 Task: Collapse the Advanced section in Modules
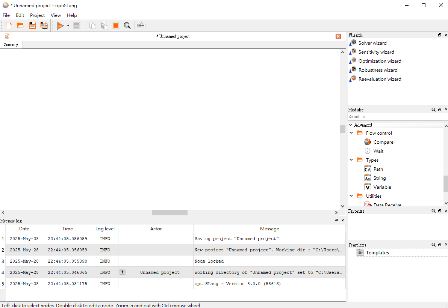point(351,125)
